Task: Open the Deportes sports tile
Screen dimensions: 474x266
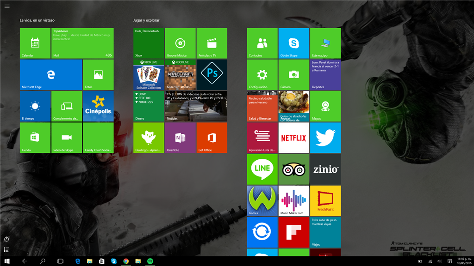Action: (x=325, y=74)
